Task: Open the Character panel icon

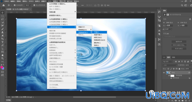Action: (159, 31)
